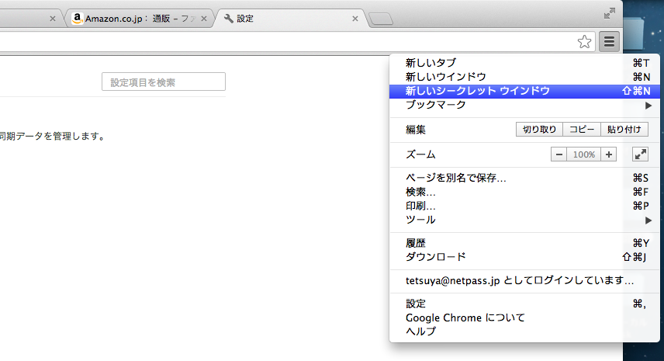Open 新しいシークレット ウインドウ
The height and width of the screenshot is (361, 664).
[x=524, y=91]
